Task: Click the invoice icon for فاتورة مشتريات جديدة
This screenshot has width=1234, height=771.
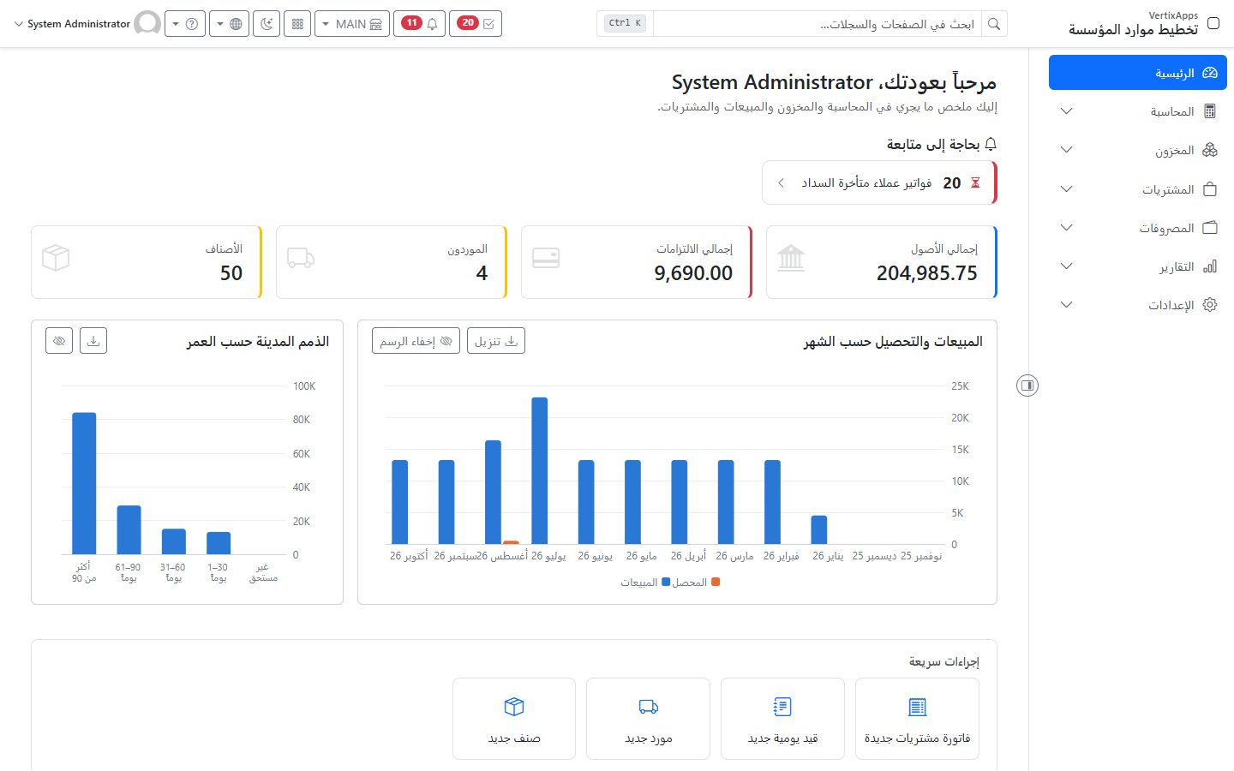Action: [917, 707]
